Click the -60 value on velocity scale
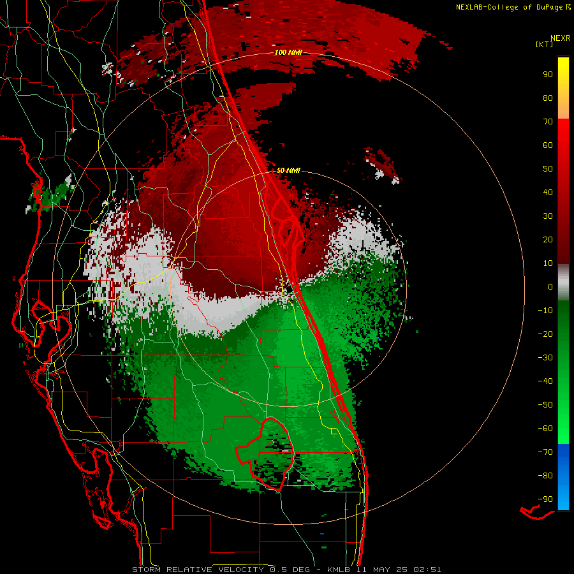 pos(545,429)
